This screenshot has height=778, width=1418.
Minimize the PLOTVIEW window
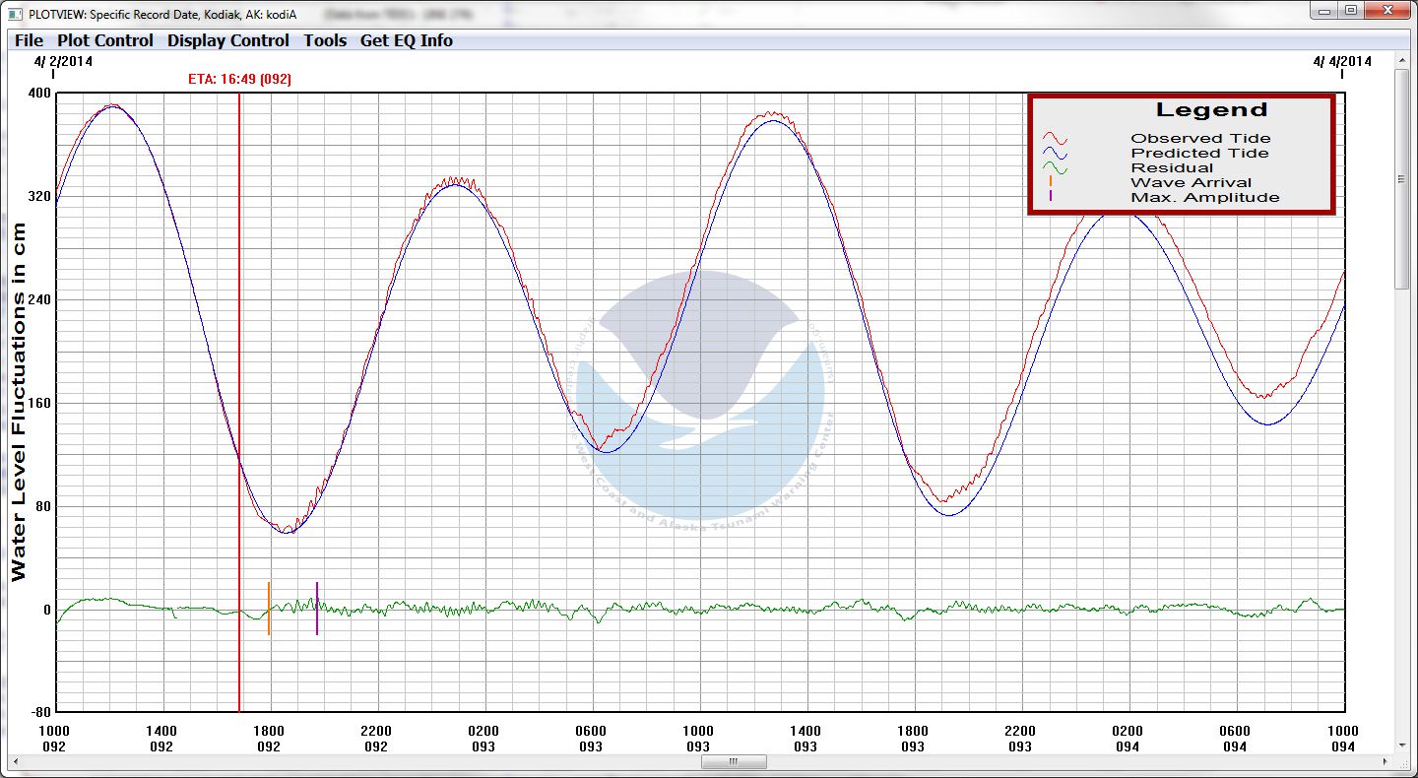[x=1324, y=10]
